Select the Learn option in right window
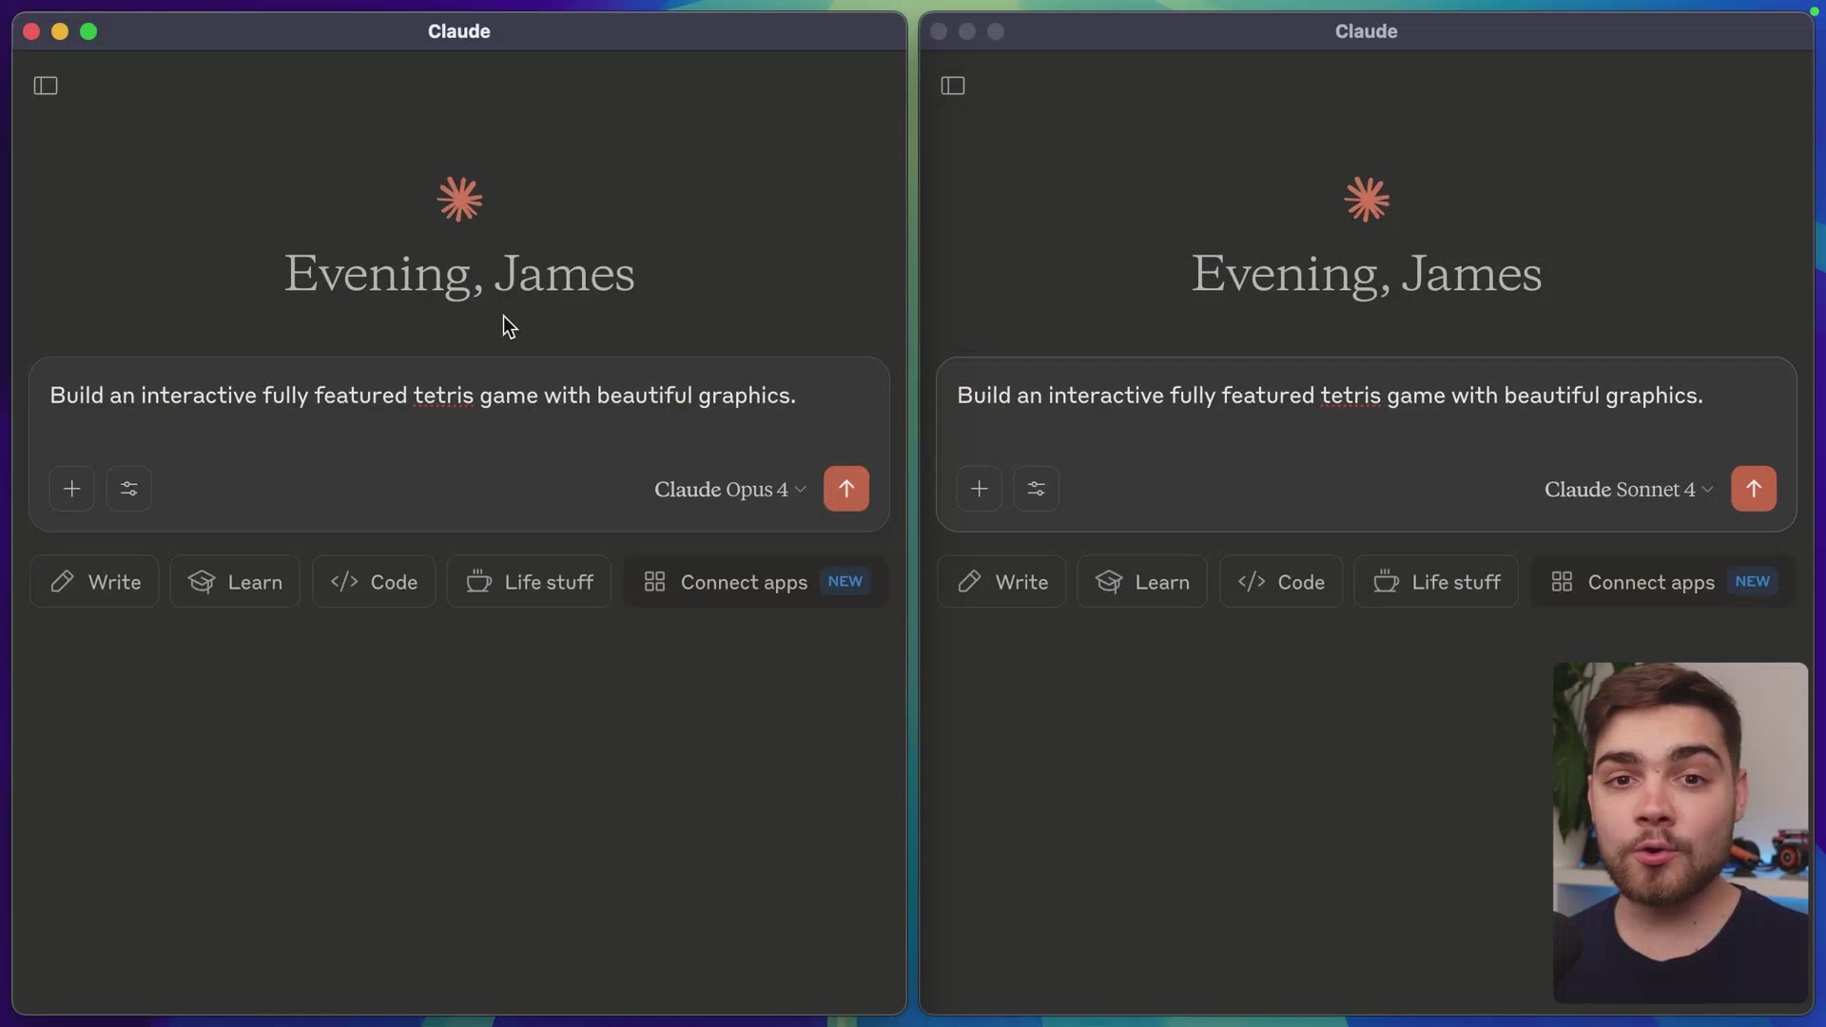Viewport: 1826px width, 1027px height. coord(1142,581)
